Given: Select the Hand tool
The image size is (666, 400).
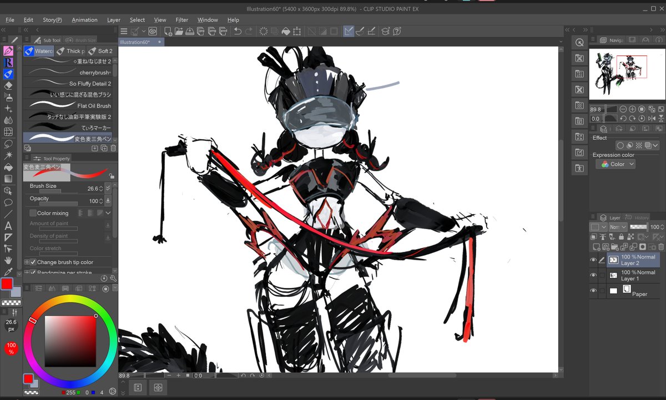Looking at the screenshot, I should tap(8, 260).
